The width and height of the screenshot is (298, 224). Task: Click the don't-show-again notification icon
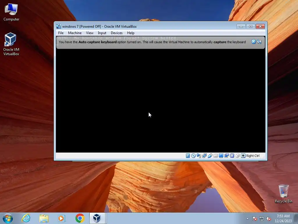point(259,42)
